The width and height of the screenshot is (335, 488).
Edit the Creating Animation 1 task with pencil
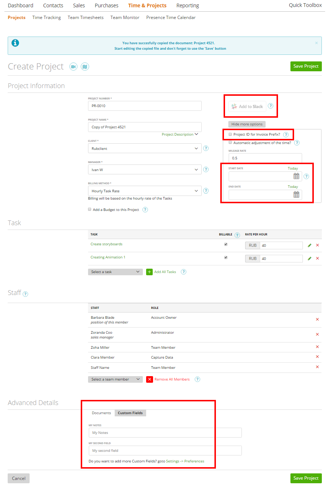click(310, 258)
